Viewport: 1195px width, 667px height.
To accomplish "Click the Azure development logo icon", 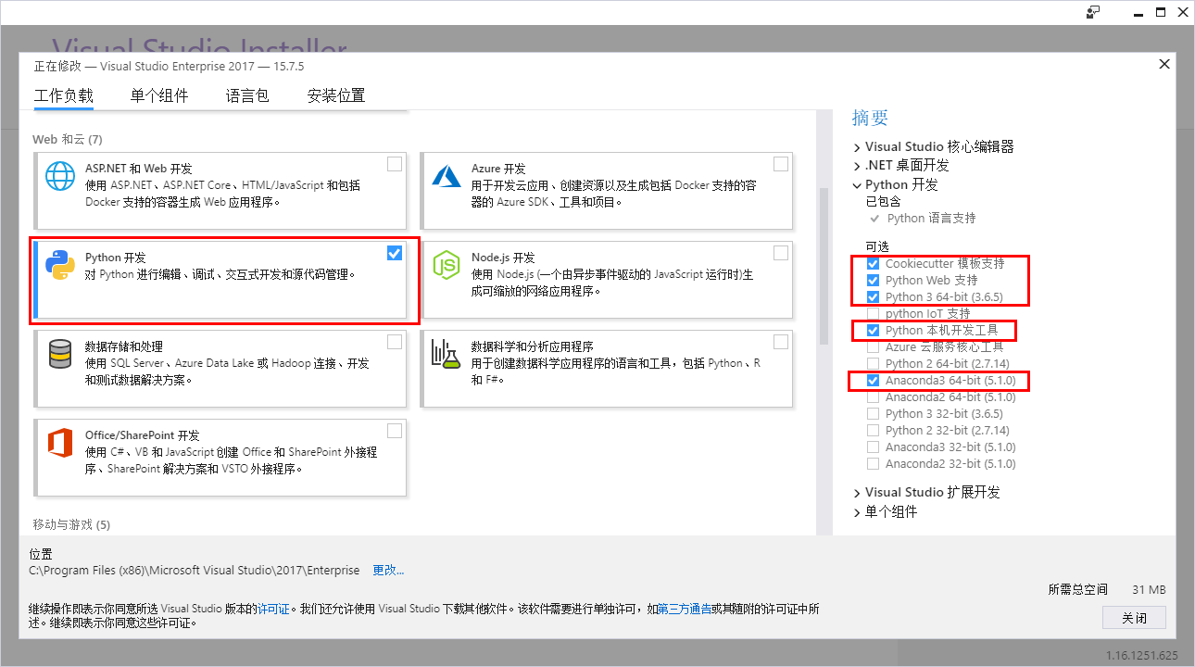I will (447, 175).
